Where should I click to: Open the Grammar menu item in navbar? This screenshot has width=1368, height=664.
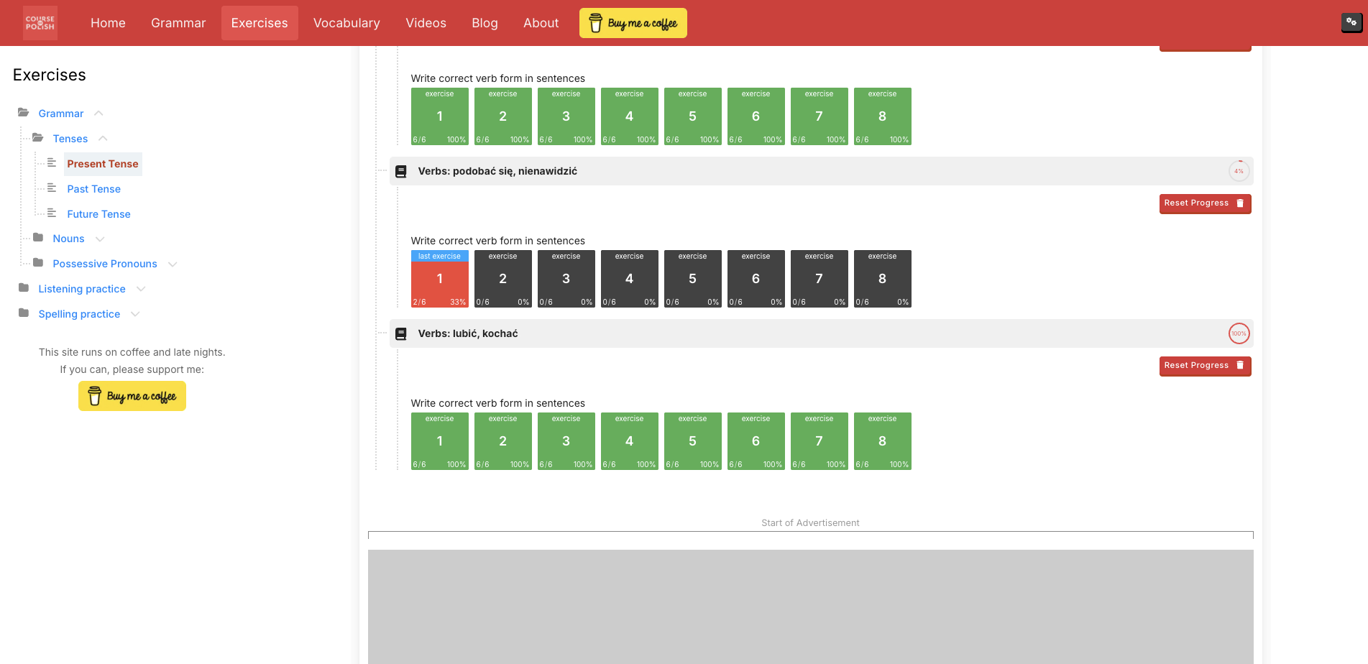[178, 23]
